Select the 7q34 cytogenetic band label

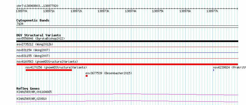click(20, 24)
